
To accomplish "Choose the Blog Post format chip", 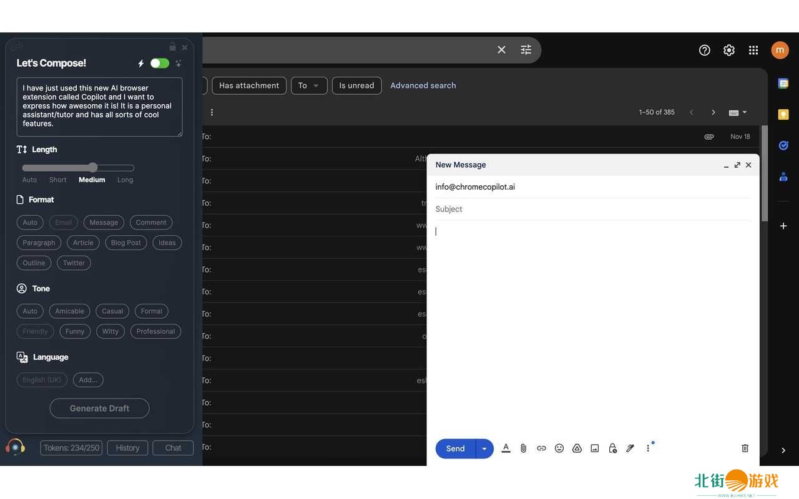I will click(x=126, y=243).
